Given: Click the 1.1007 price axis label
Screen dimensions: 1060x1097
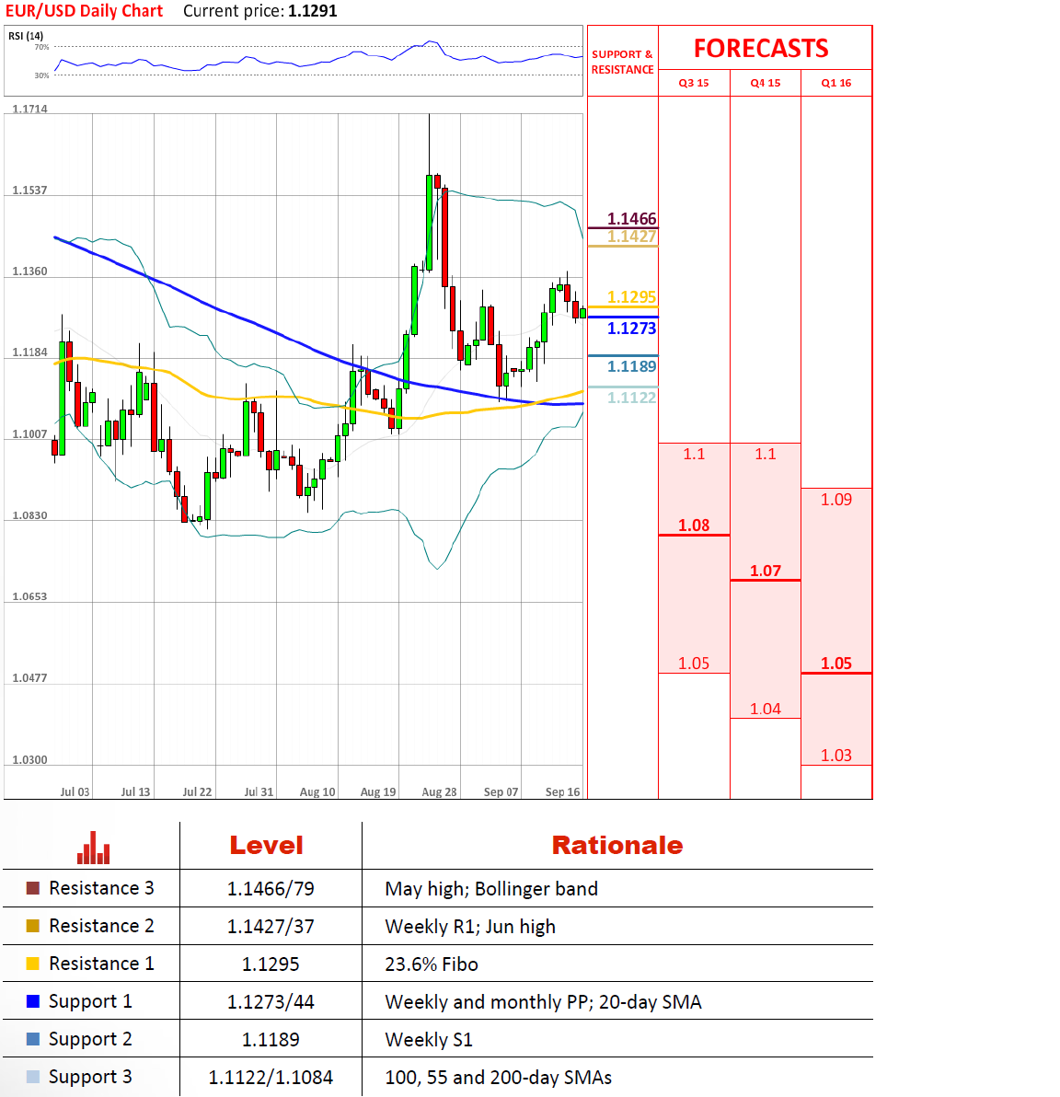Looking at the screenshot, I should (x=29, y=434).
